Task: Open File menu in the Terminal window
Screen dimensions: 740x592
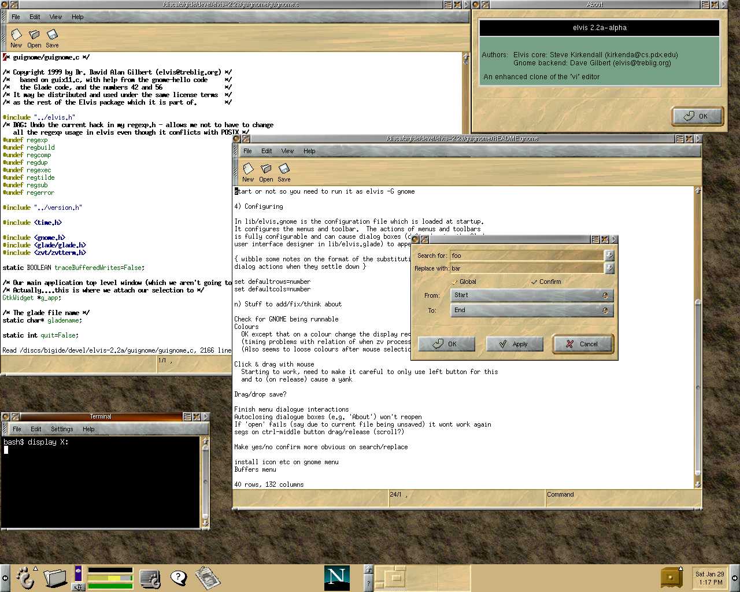Action: pos(17,429)
